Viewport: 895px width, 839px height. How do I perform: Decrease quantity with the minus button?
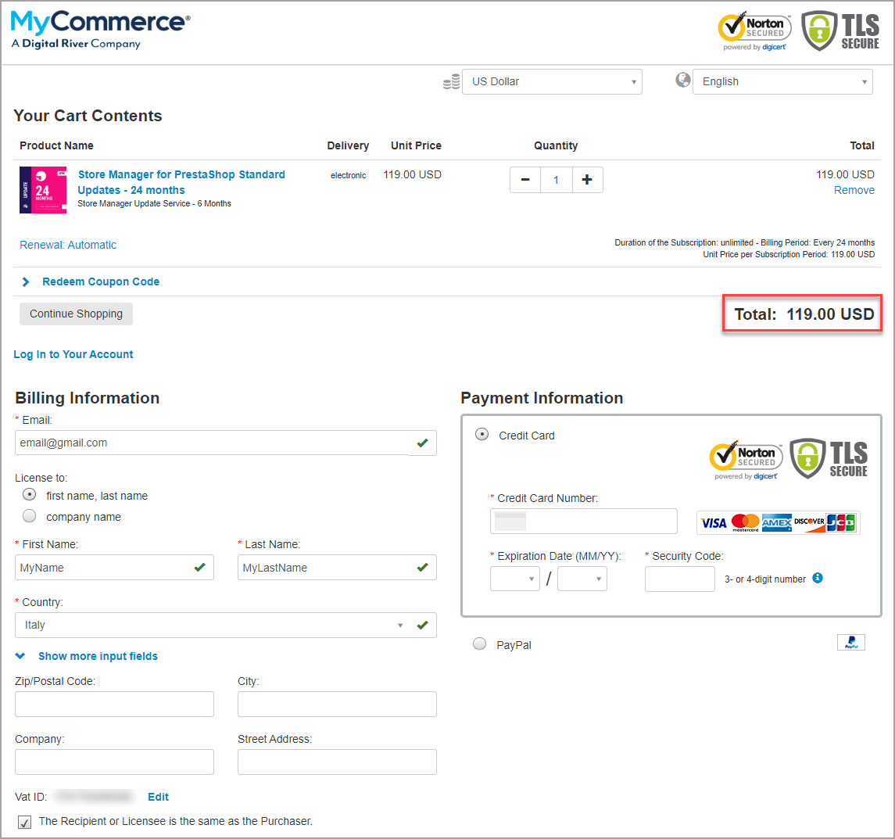click(525, 180)
